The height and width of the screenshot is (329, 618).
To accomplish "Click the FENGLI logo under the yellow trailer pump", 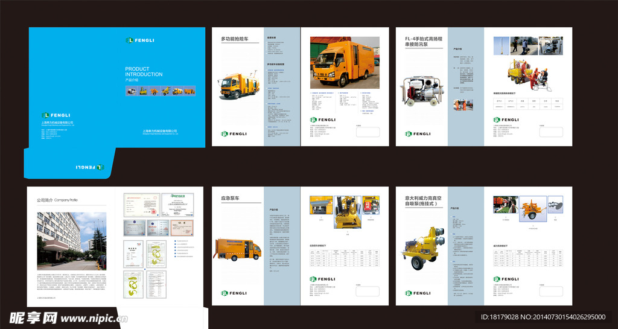I will click(x=418, y=293).
